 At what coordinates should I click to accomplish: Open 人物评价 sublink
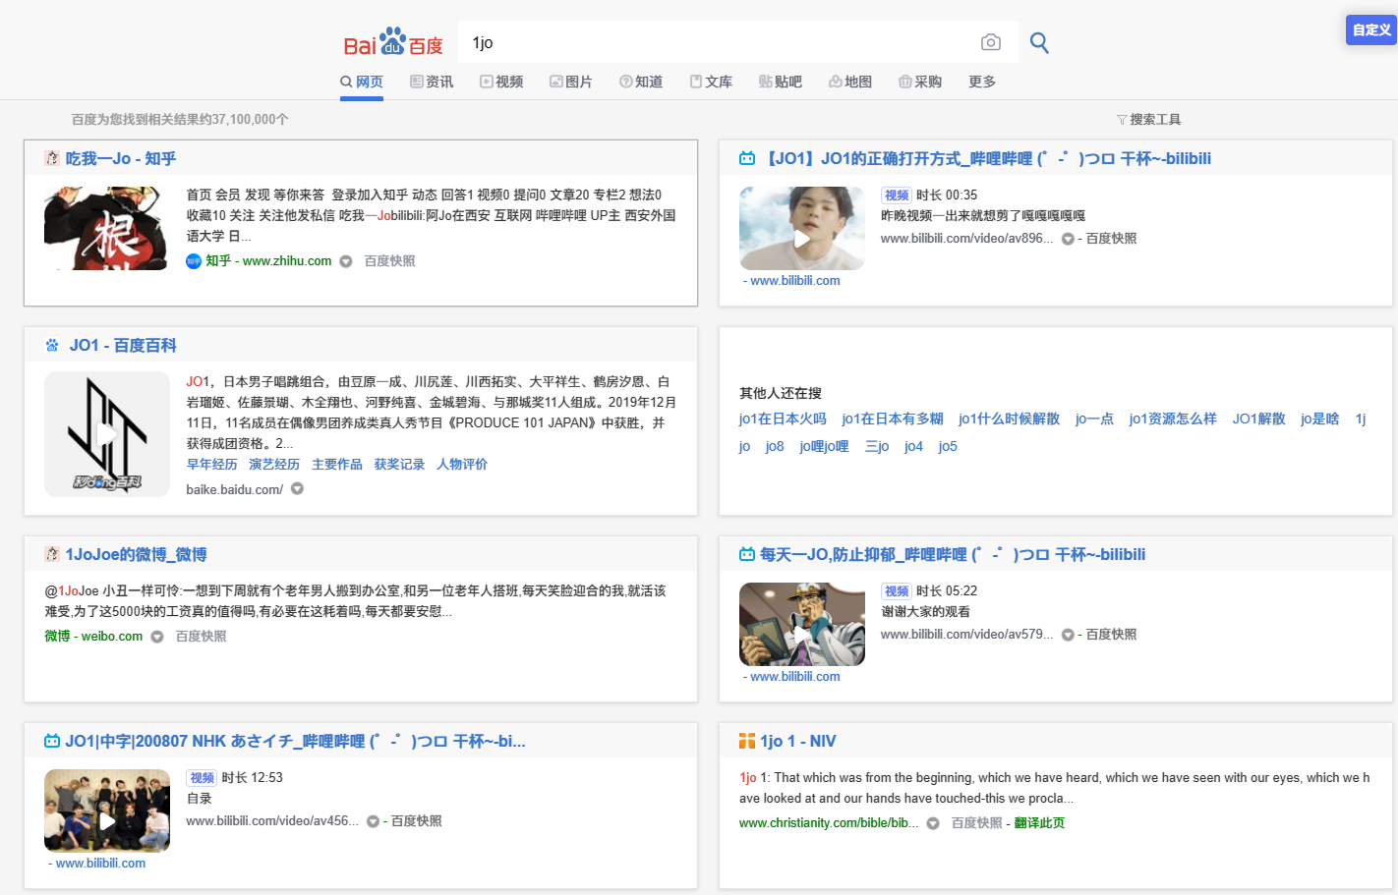[462, 464]
